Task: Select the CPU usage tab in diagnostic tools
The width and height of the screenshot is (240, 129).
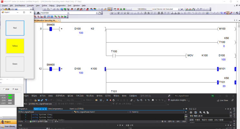Action: coord(219,120)
